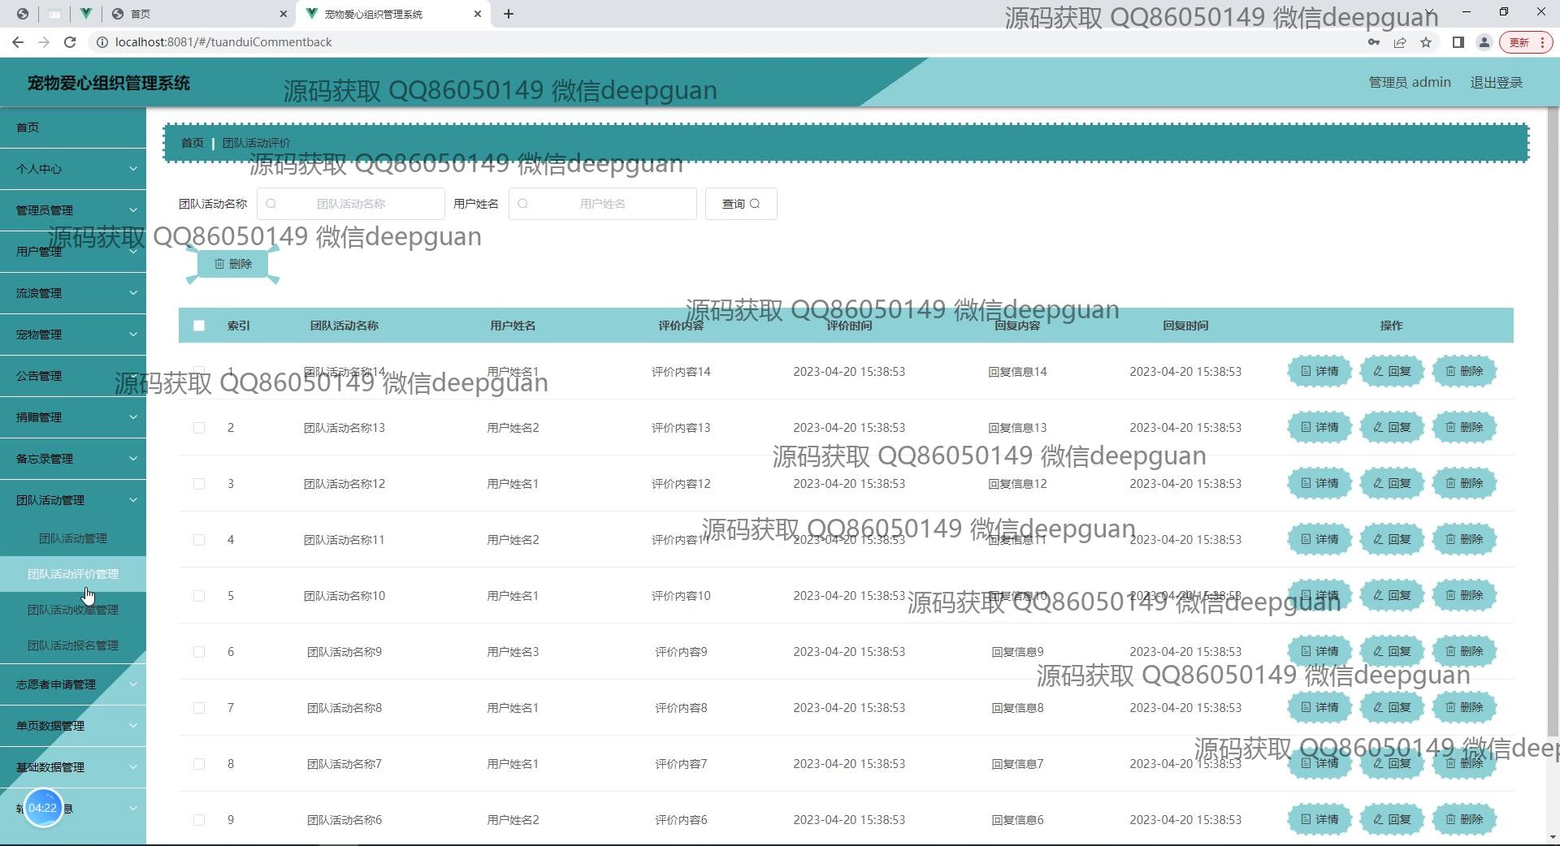Image resolution: width=1560 pixels, height=846 pixels.
Task: Expand the 单页数据管理 sidebar menu
Action: [x=73, y=726]
